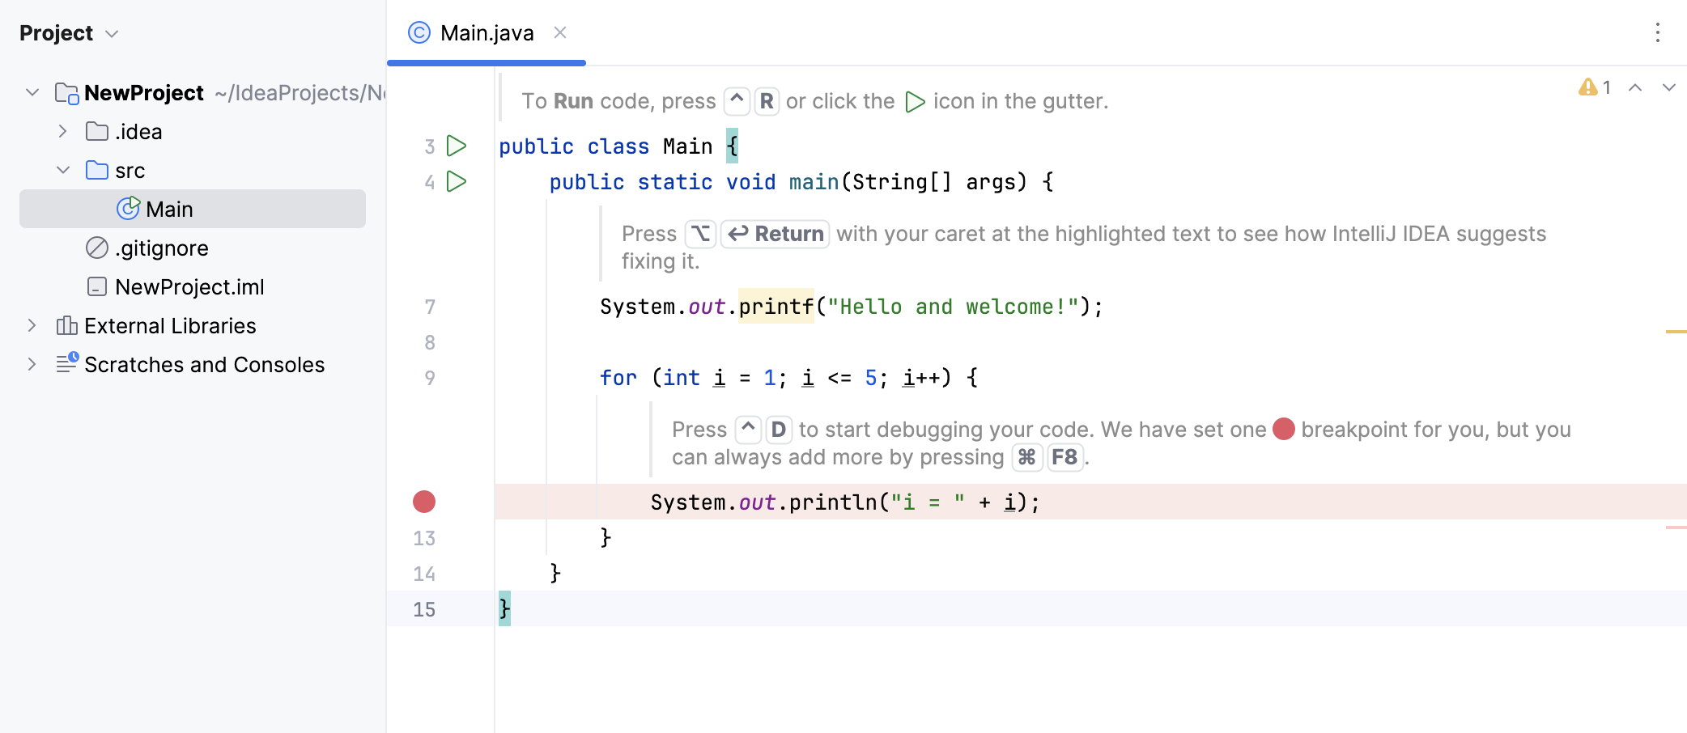This screenshot has height=733, width=1687.
Task: Expand the External Libraries node
Action: tap(32, 325)
